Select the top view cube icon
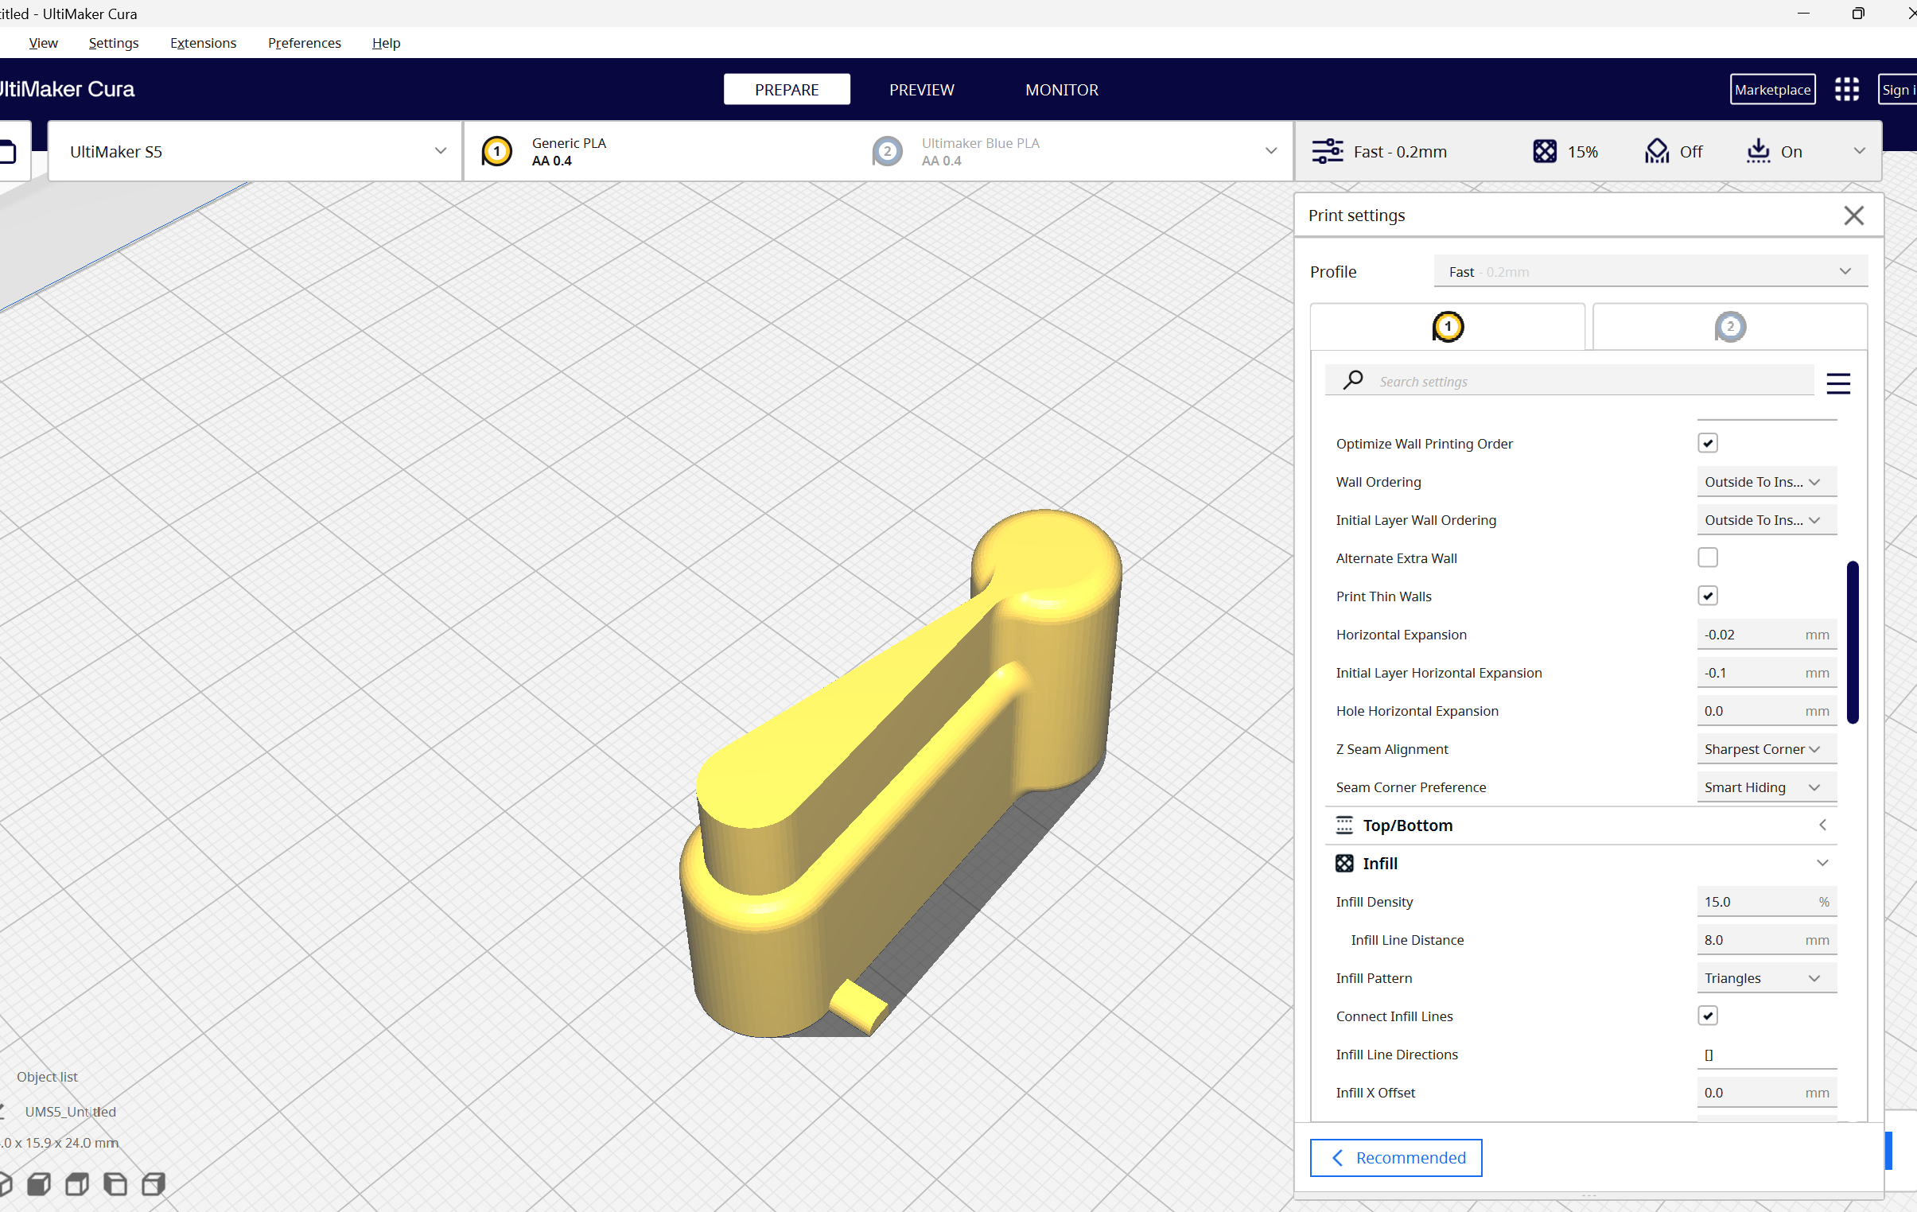The height and width of the screenshot is (1212, 1917). click(x=76, y=1184)
